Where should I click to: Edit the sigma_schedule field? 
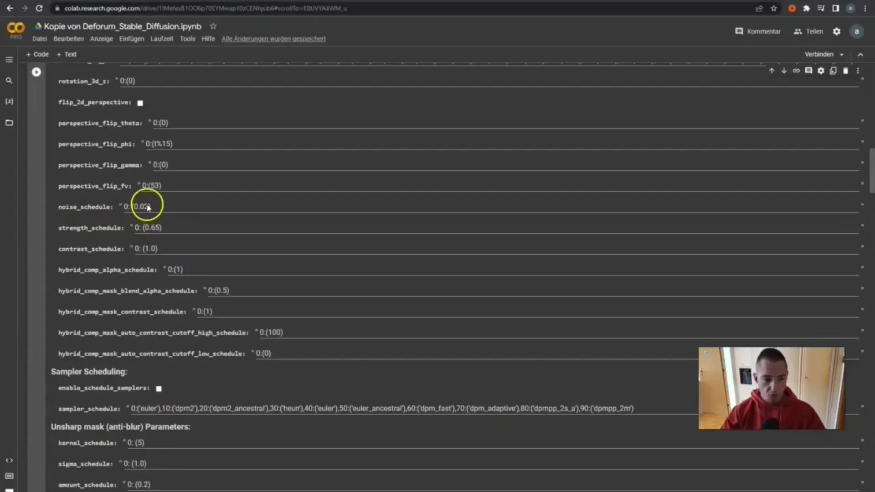point(490,464)
